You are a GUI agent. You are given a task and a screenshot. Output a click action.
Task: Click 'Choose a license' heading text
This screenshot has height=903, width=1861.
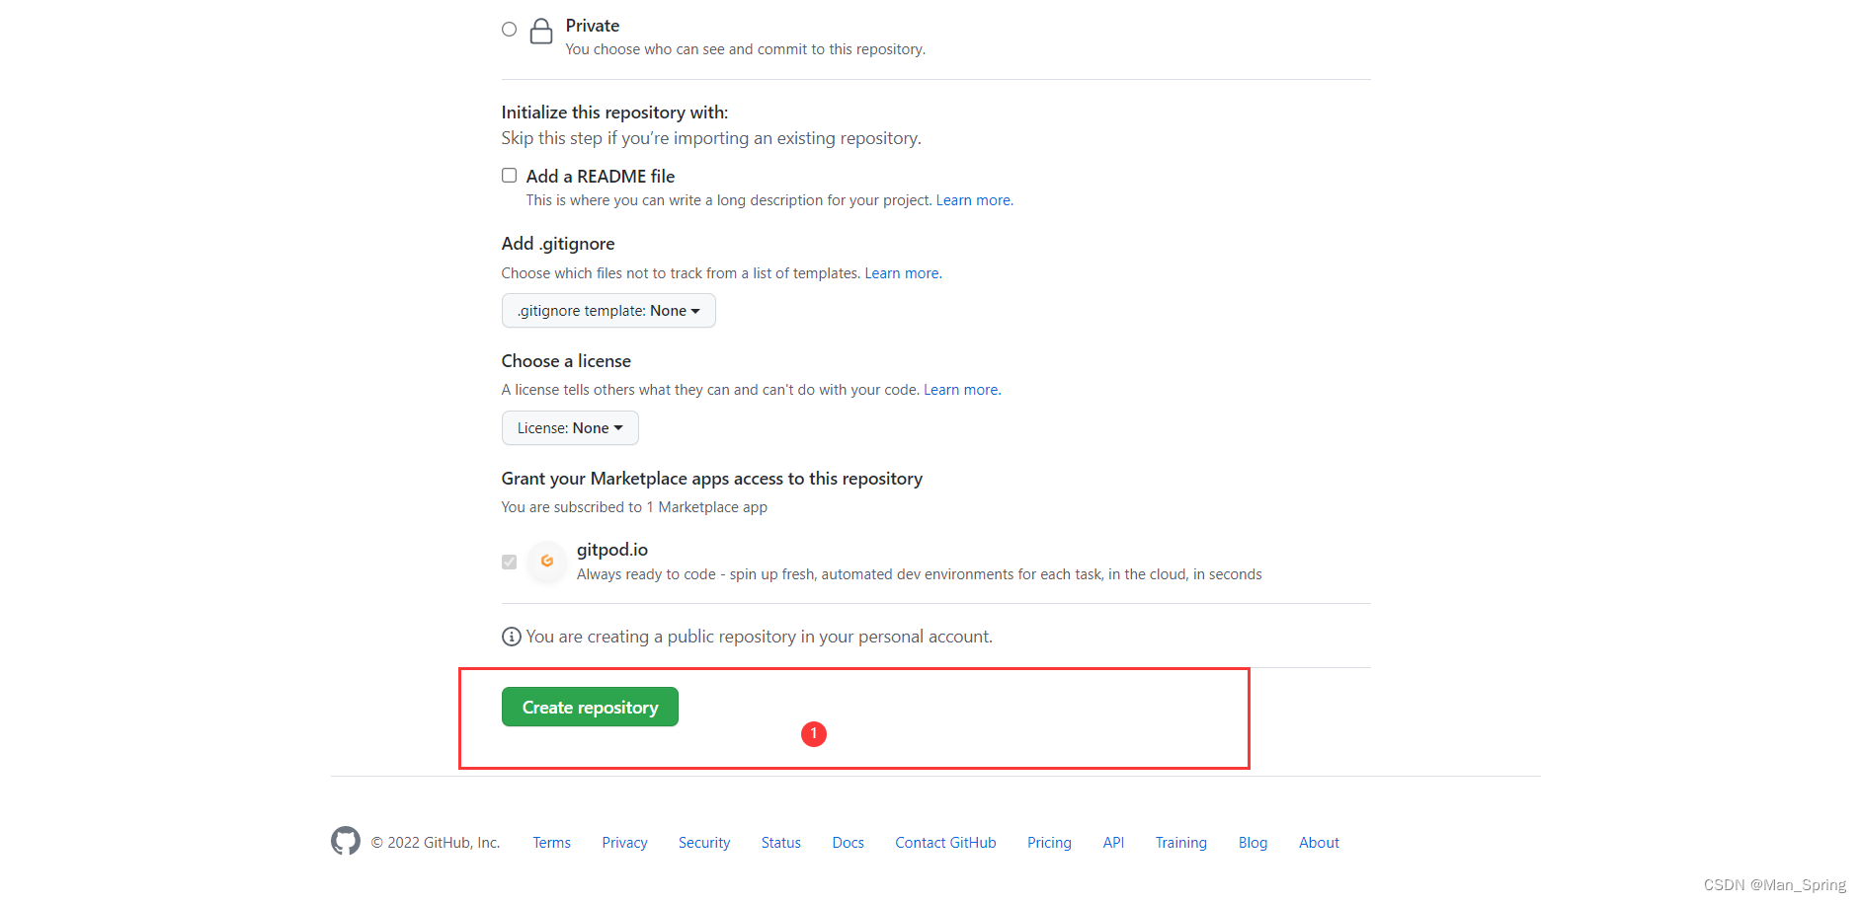pos(566,361)
